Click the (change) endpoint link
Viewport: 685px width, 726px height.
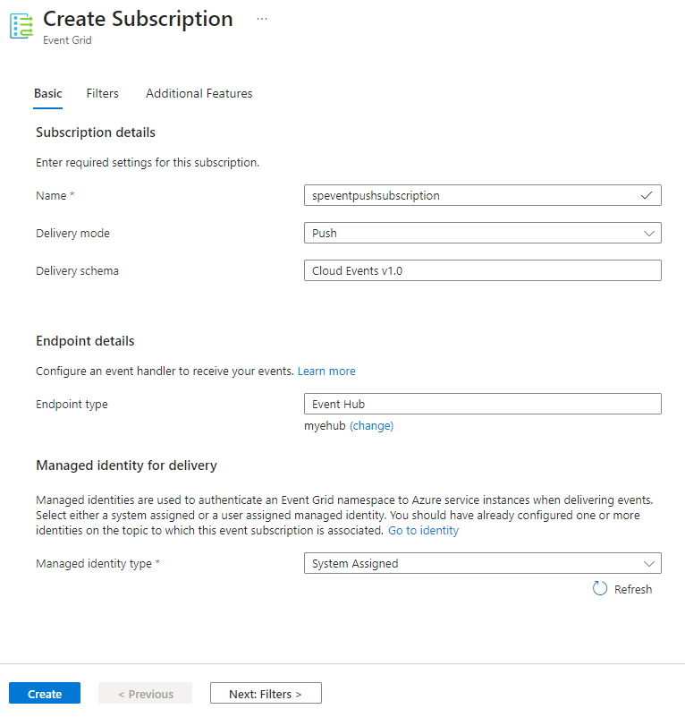[371, 426]
